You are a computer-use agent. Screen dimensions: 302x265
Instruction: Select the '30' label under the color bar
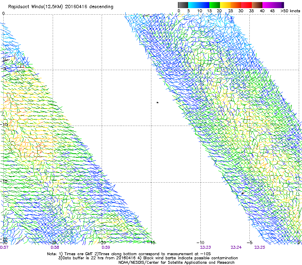241,11
